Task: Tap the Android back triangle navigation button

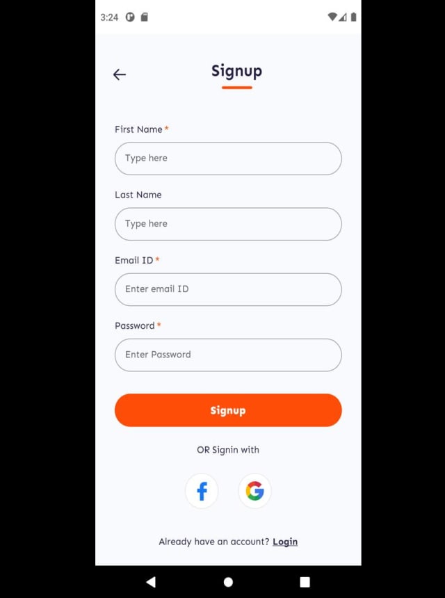Action: [x=151, y=581]
